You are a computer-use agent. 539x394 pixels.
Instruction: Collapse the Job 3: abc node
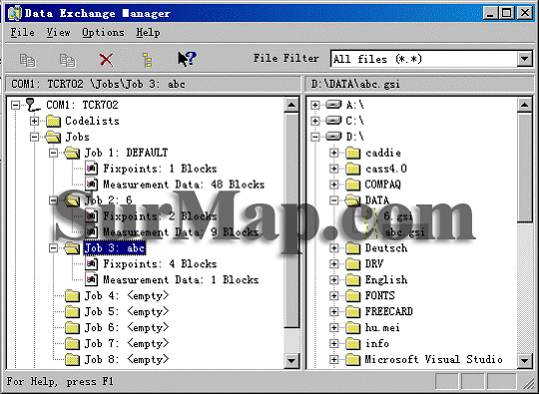(x=53, y=248)
